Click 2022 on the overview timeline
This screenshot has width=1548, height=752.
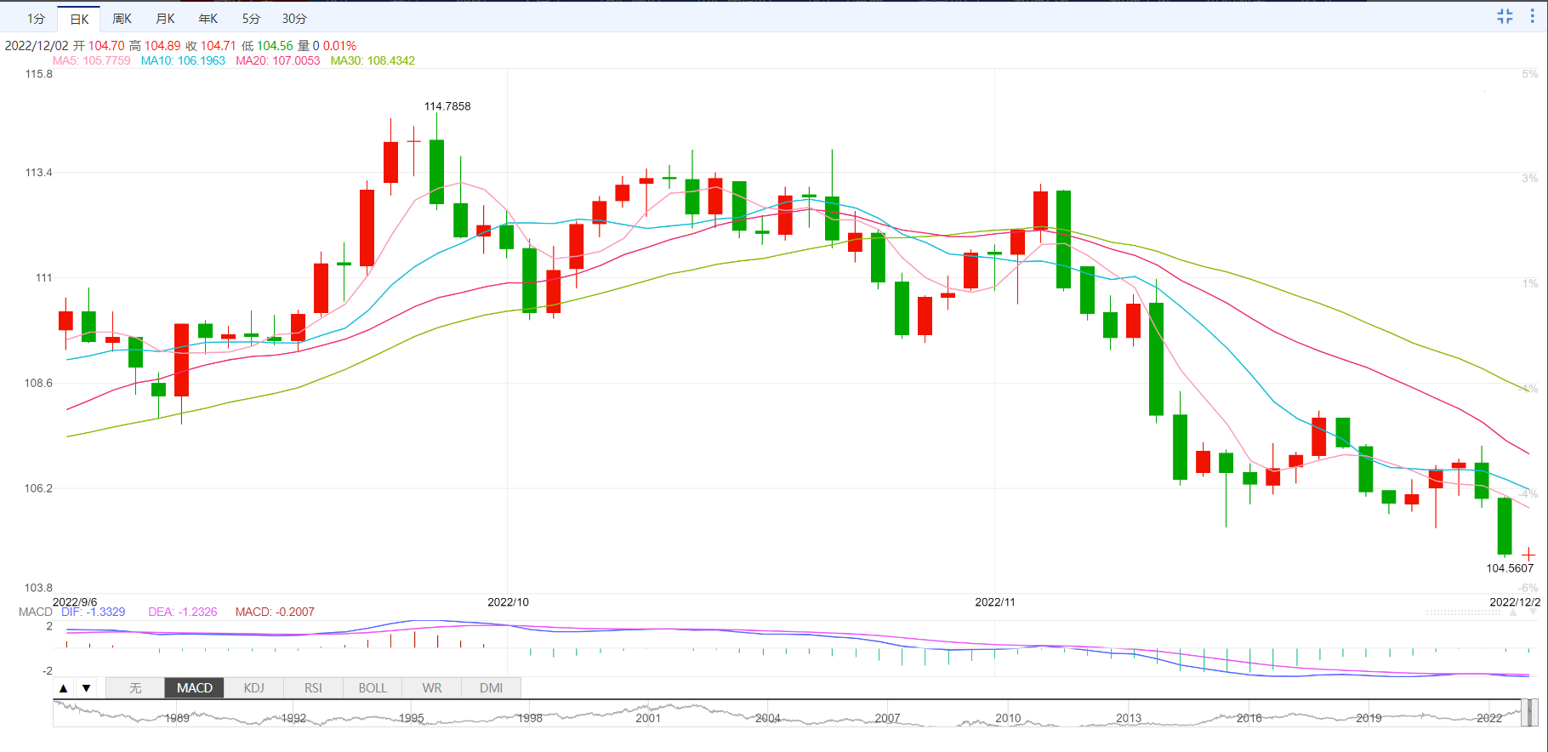pyautogui.click(x=1489, y=718)
